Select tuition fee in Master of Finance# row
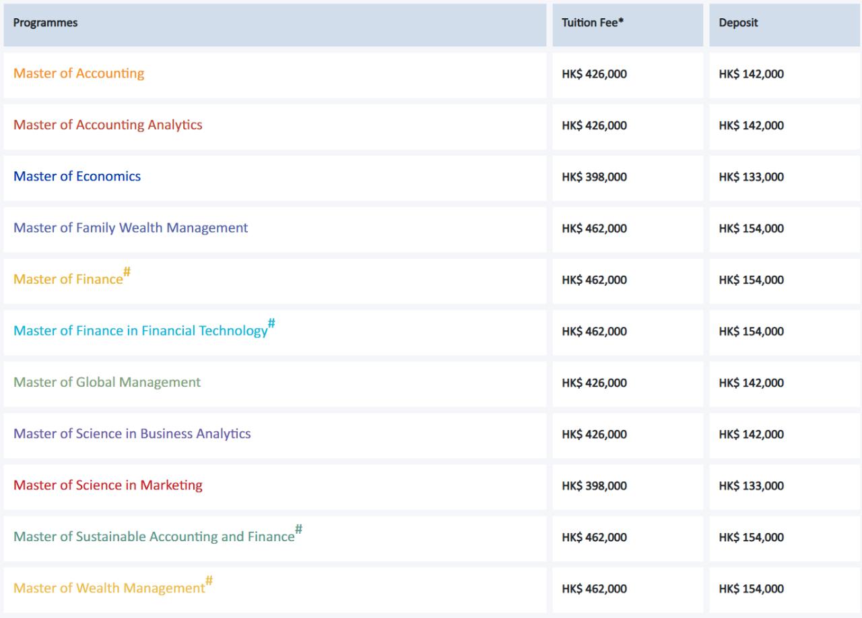This screenshot has width=862, height=618. click(x=594, y=280)
